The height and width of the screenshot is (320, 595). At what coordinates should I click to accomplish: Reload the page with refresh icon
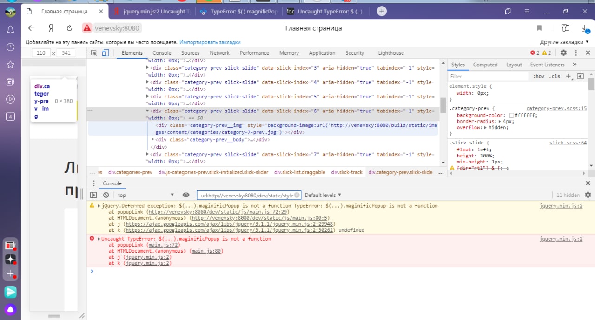69,28
